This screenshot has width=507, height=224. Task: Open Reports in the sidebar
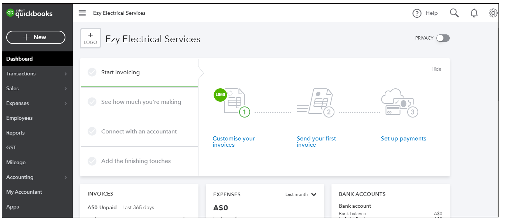37,133
